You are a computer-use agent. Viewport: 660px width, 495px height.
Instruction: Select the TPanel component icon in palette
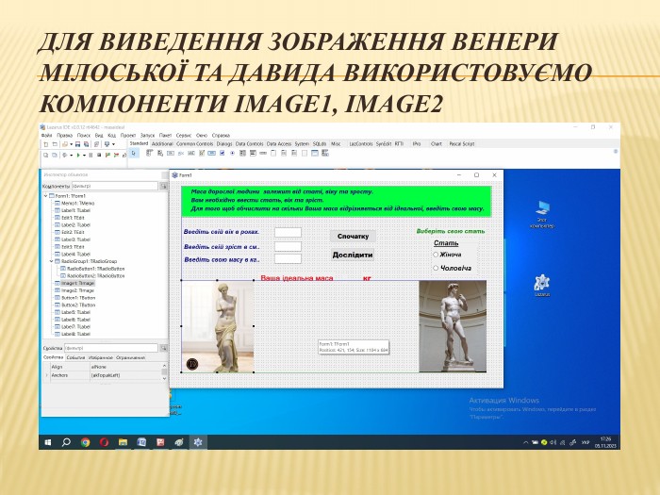coord(305,153)
